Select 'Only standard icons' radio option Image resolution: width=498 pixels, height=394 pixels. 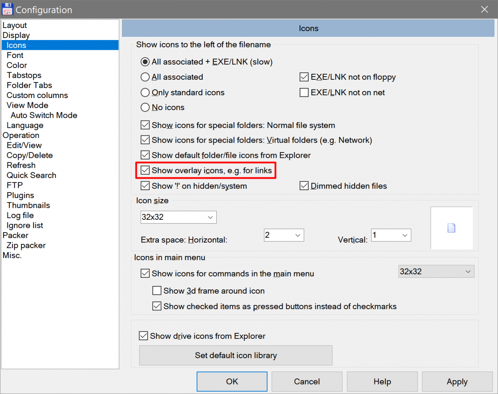(145, 93)
